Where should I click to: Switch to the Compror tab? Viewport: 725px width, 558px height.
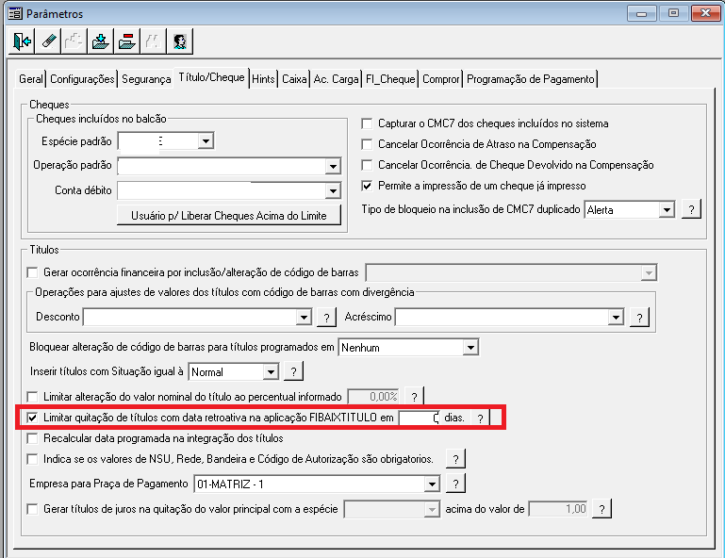[440, 79]
